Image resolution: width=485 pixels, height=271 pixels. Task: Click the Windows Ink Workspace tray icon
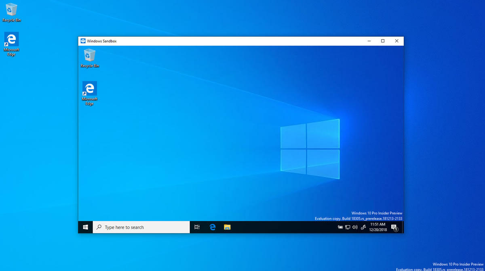pyautogui.click(x=363, y=227)
